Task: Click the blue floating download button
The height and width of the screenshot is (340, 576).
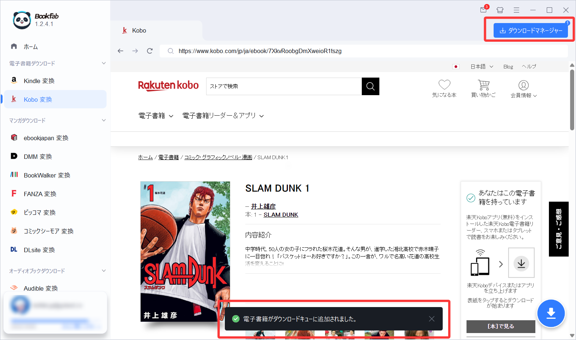Action: [551, 314]
